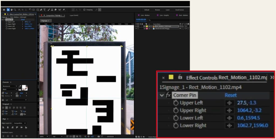276x139 pixels.
Task: Select the Type text tool
Action: (x=44, y=10)
